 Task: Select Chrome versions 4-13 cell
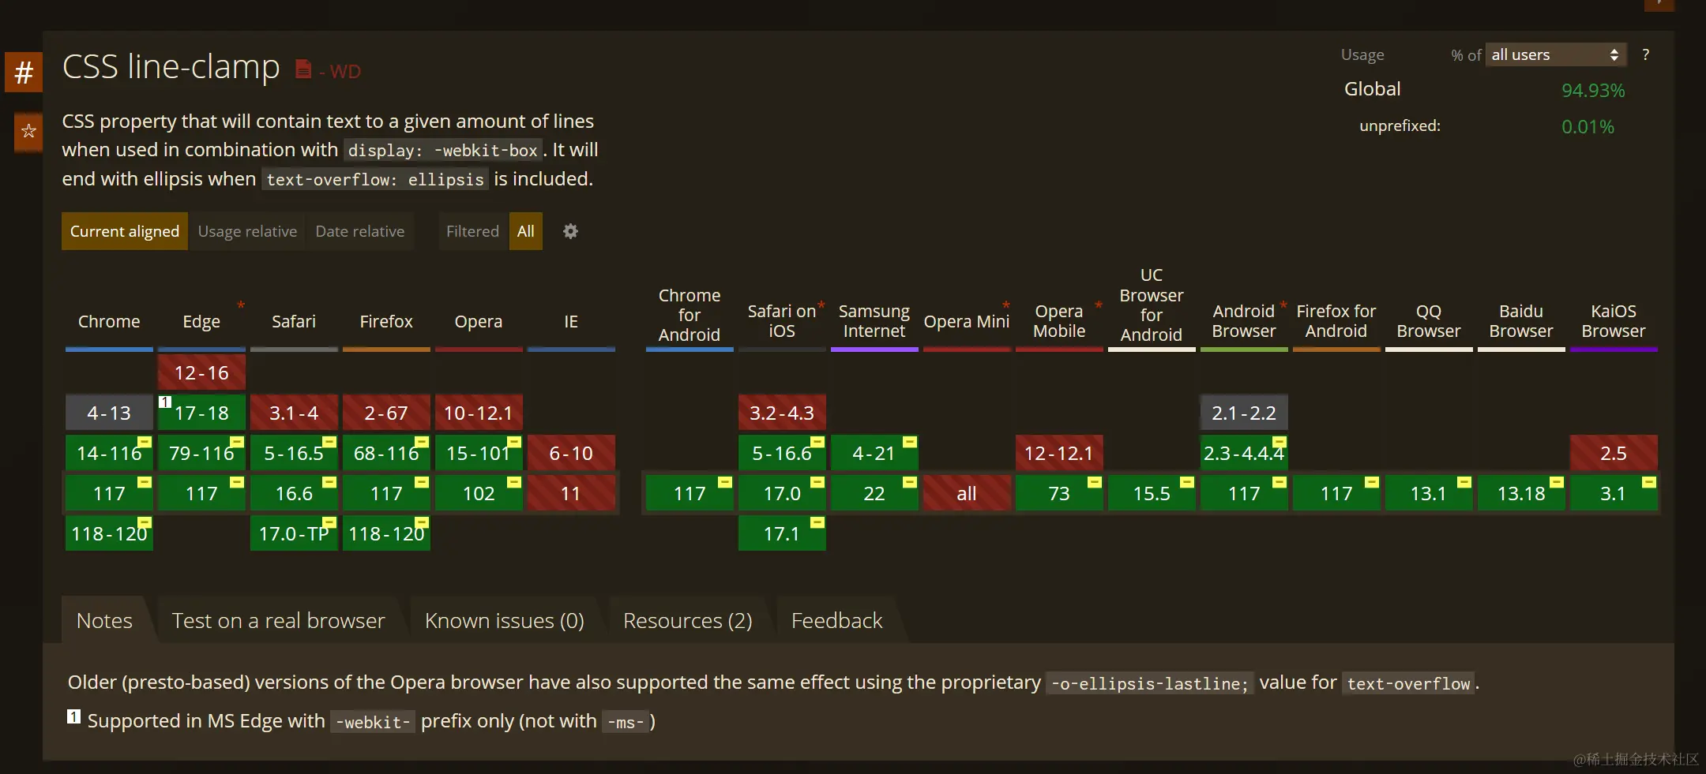(109, 413)
